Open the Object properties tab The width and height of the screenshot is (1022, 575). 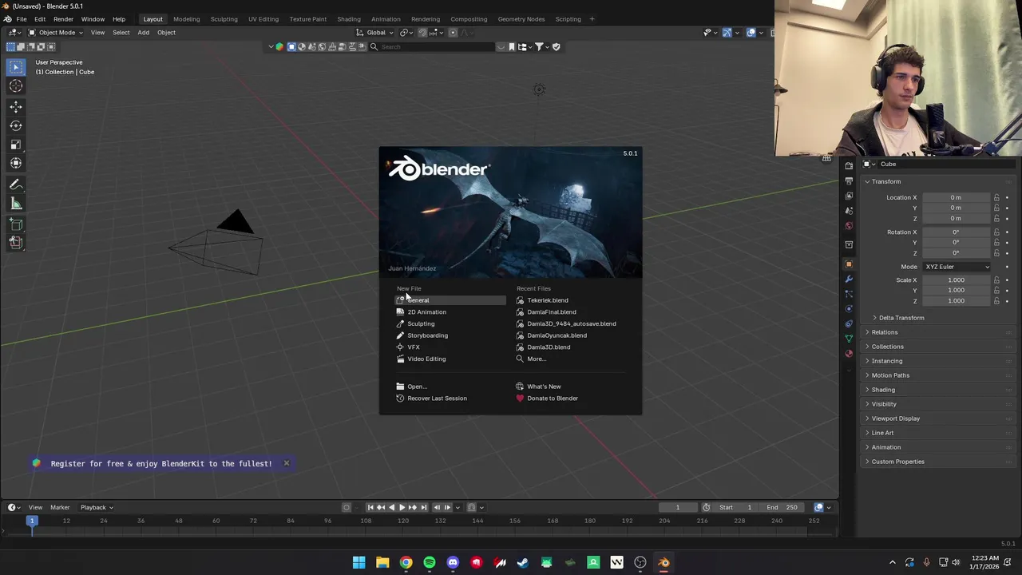coord(849,264)
